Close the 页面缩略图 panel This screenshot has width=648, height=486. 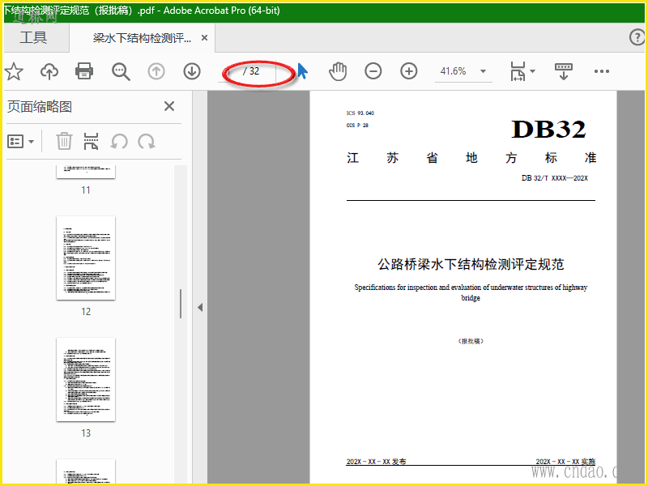(169, 106)
